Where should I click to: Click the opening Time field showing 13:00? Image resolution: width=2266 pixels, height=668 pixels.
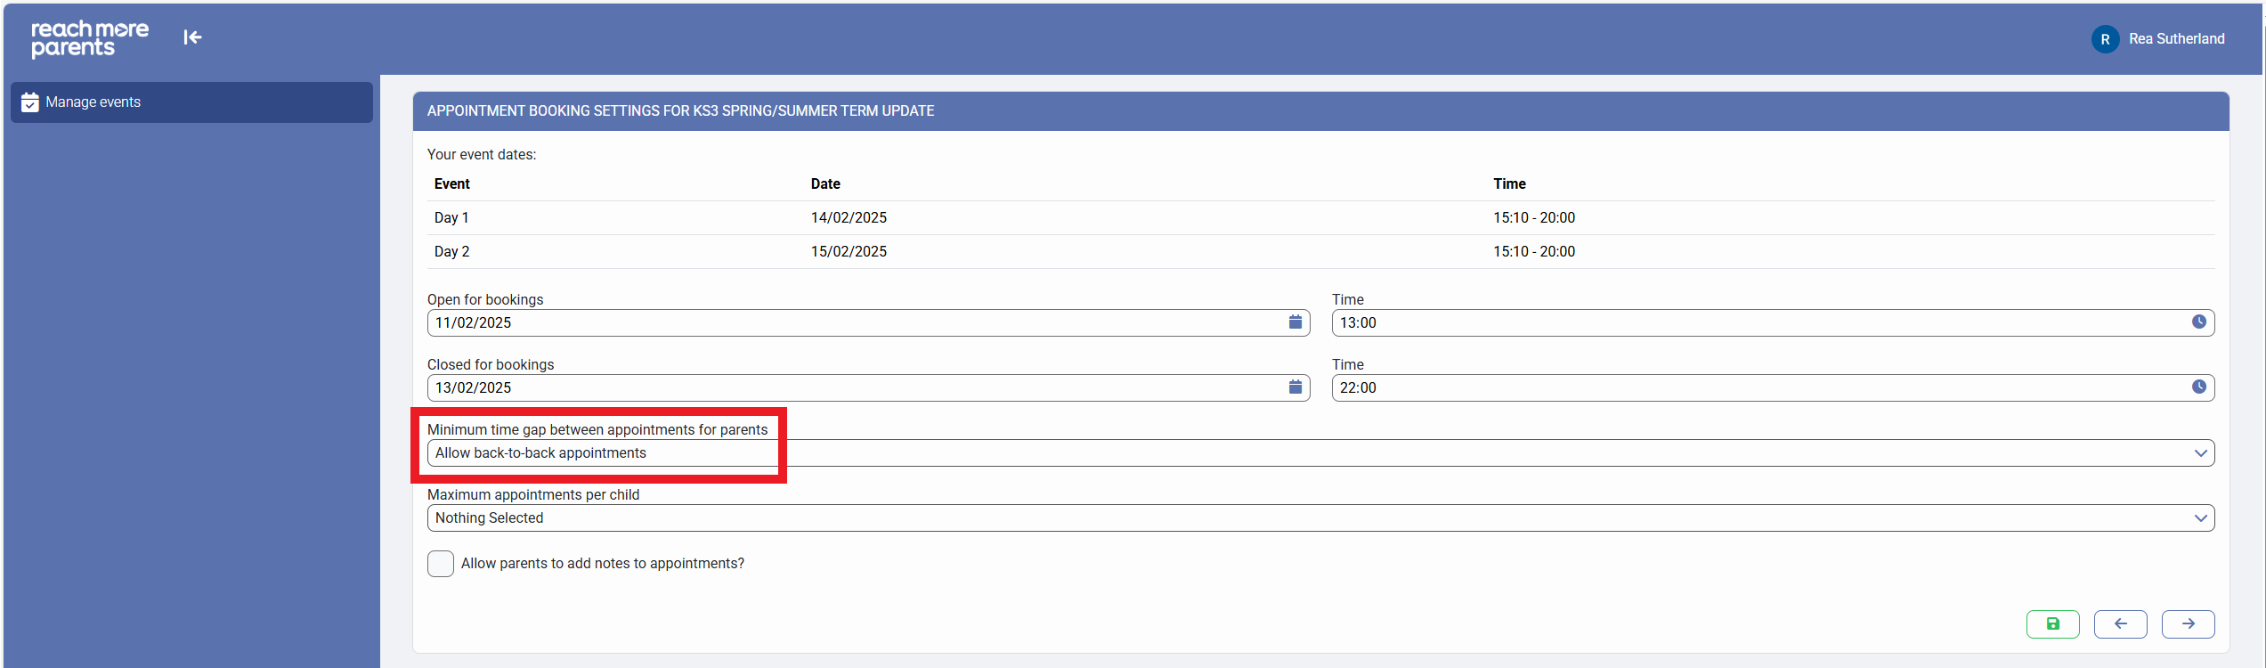pos(1758,322)
